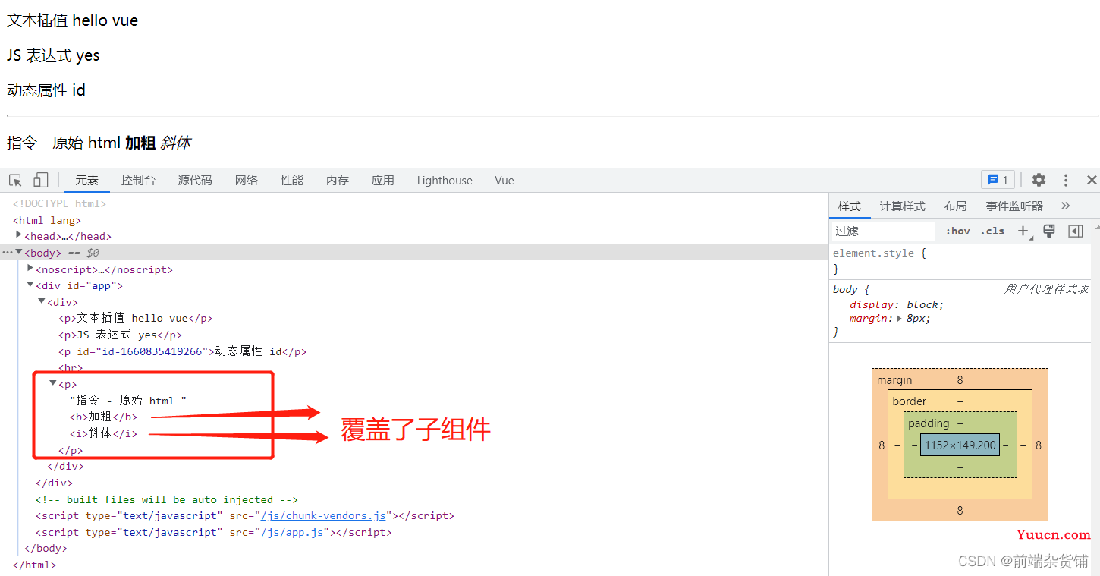Click the bold 加粗 word on page

[x=140, y=143]
